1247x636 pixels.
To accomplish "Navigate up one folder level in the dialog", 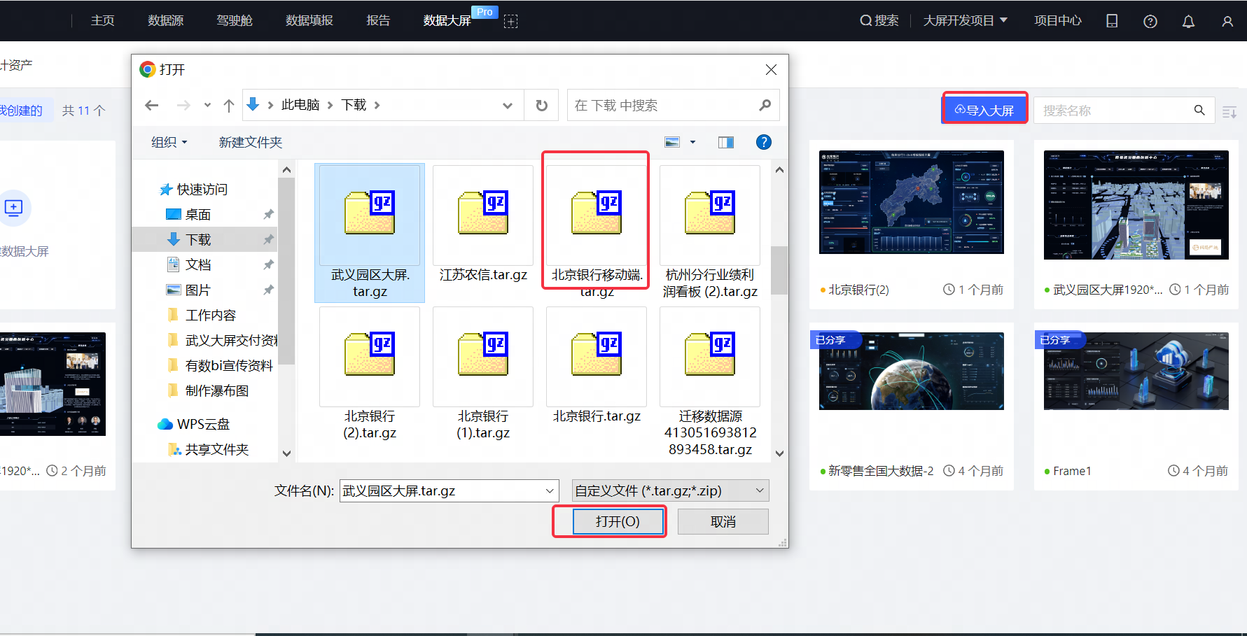I will pos(228,105).
